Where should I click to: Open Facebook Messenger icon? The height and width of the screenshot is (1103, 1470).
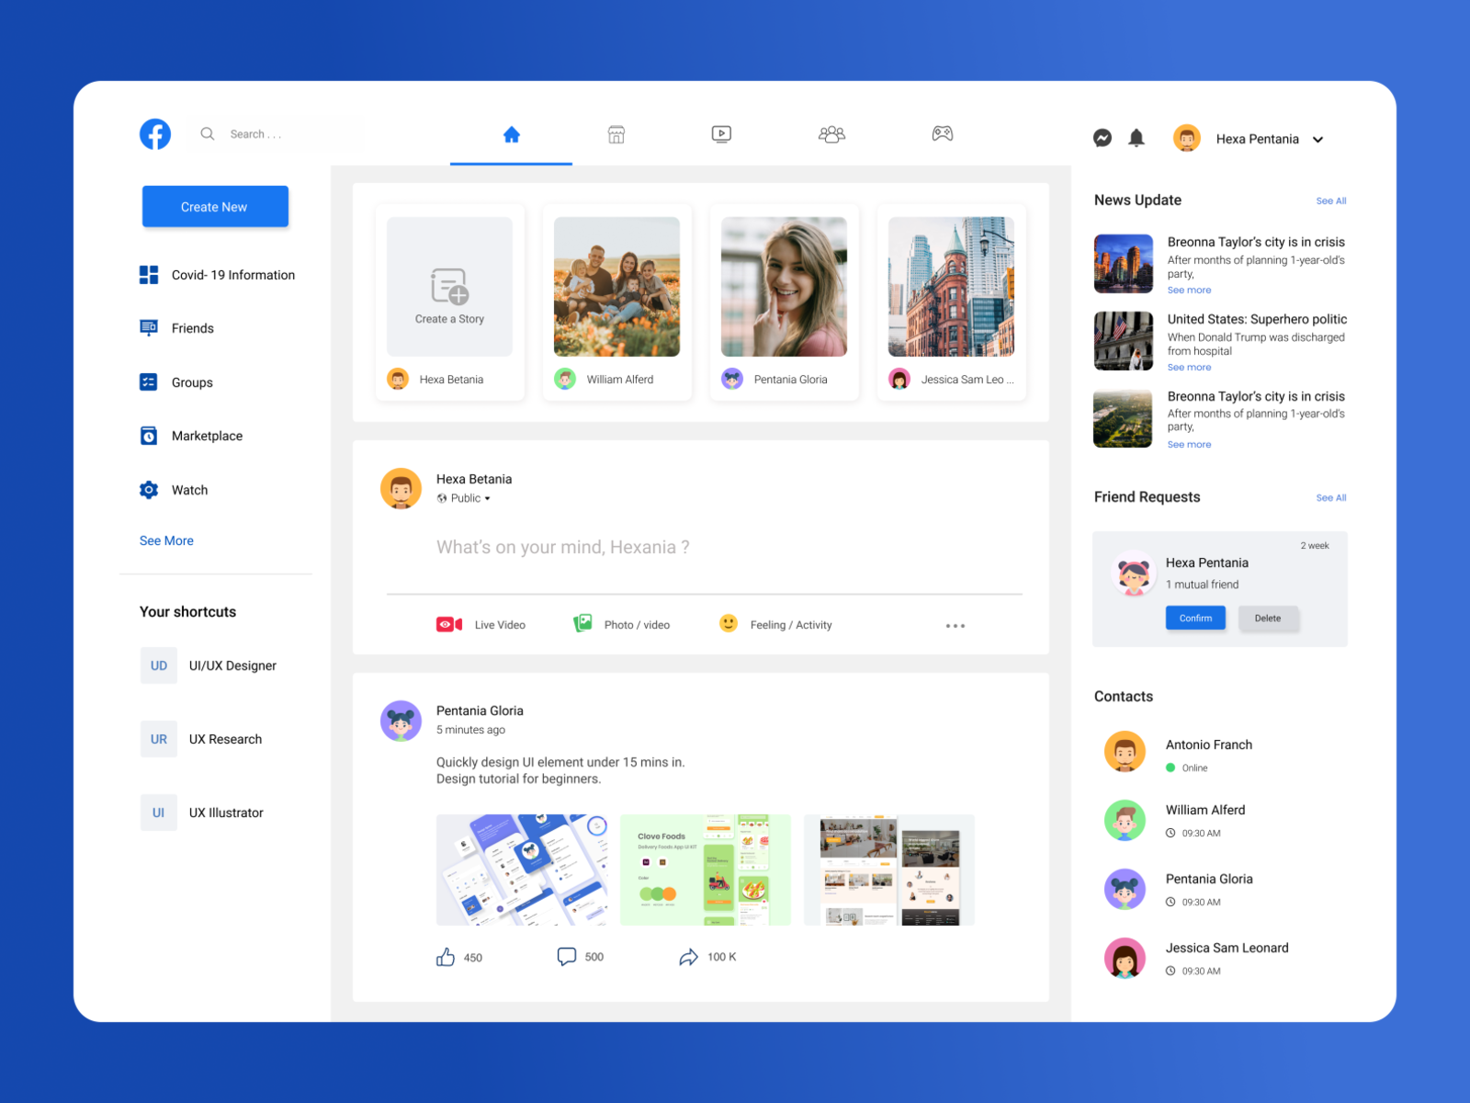pos(1102,138)
